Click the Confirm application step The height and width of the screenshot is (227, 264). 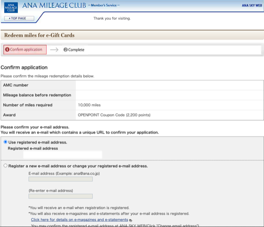coord(25,49)
